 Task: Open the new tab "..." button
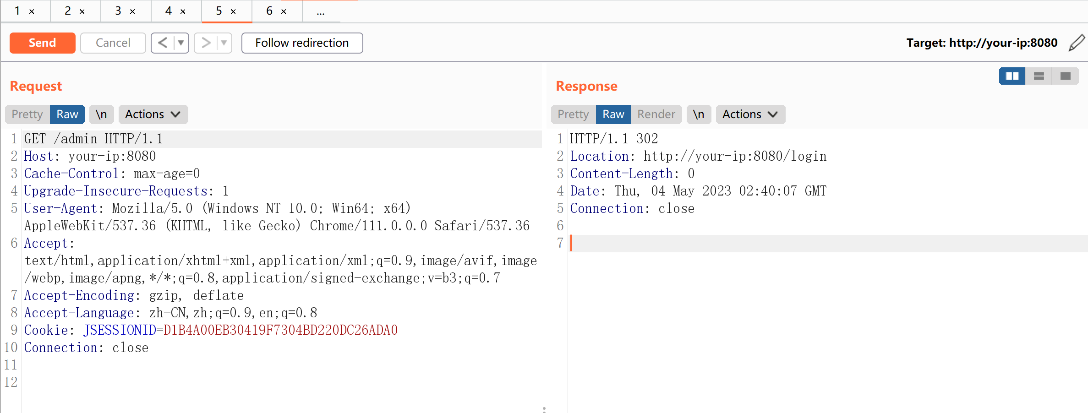[321, 11]
